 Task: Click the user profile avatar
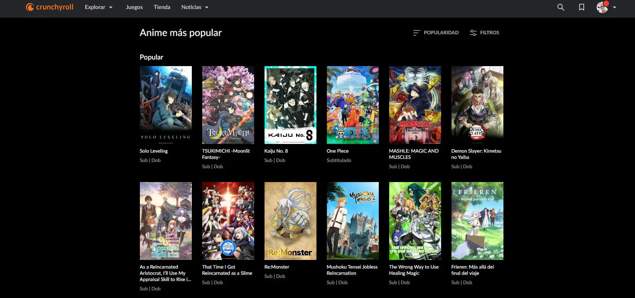602,7
